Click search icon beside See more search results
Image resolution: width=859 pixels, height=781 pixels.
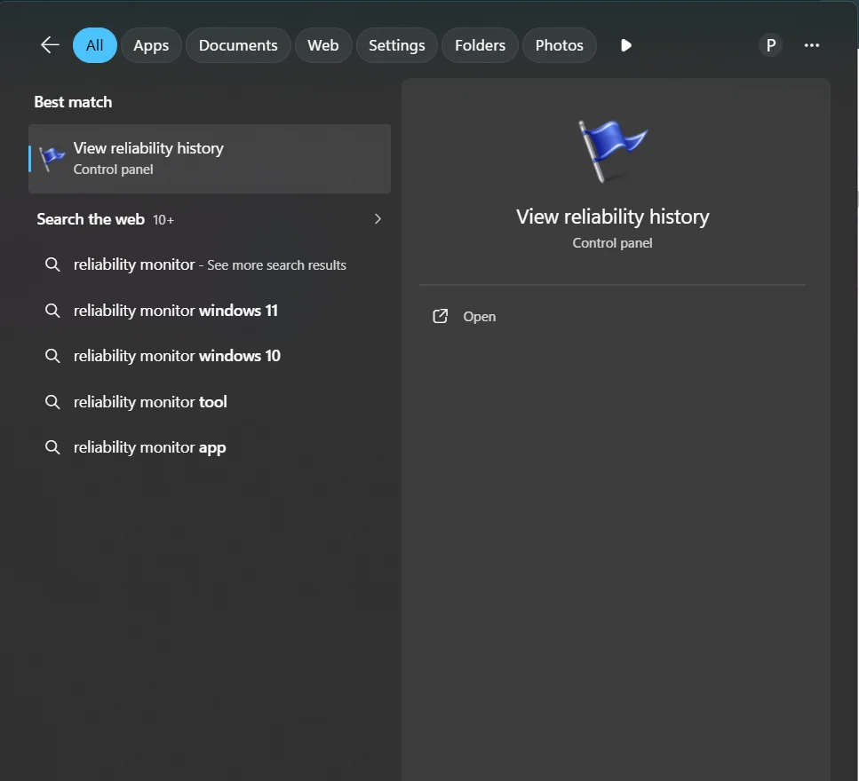(x=52, y=264)
